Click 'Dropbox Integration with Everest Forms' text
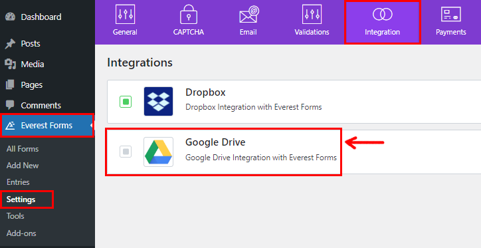Screen dimensions: 481x248 [254, 107]
